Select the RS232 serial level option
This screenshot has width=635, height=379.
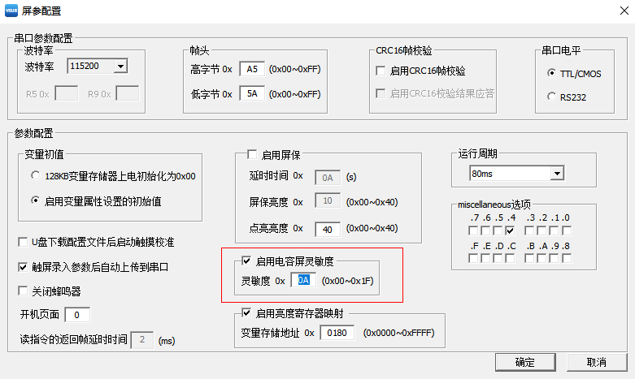(551, 97)
